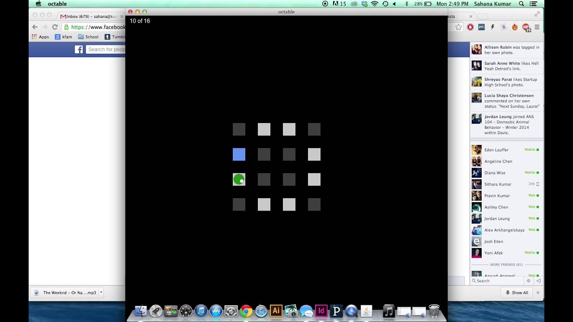
Task: Open System Preferences in the Dock
Action: pos(231,310)
